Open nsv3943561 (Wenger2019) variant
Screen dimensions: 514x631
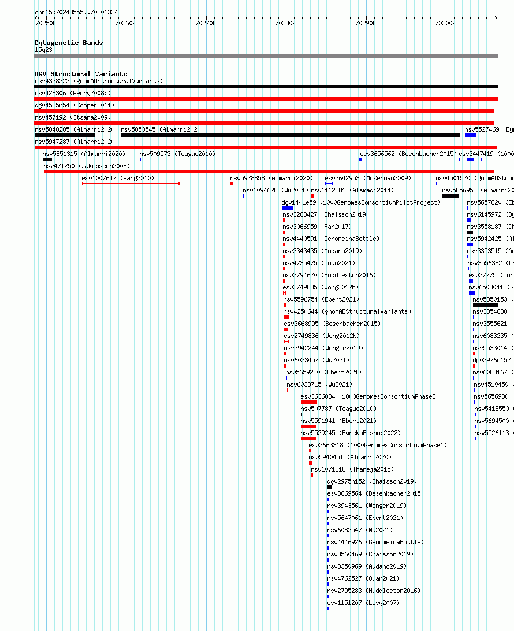click(367, 505)
